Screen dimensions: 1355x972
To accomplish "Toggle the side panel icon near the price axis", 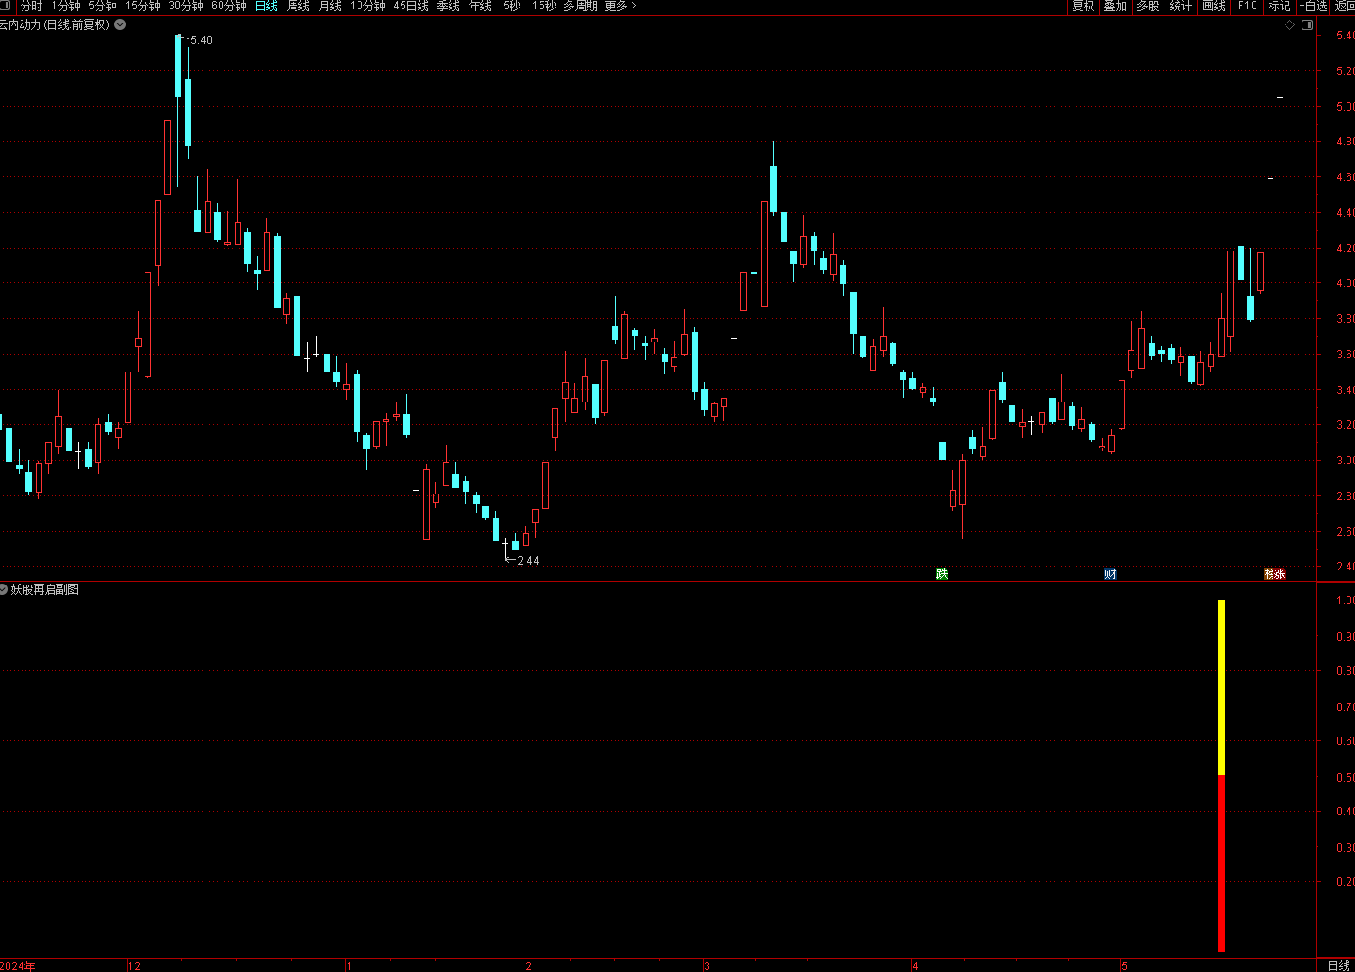I will click(x=1306, y=25).
